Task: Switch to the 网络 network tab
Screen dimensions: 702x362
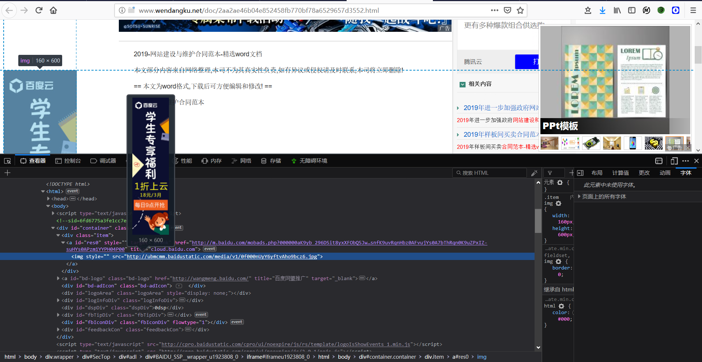Action: 241,161
